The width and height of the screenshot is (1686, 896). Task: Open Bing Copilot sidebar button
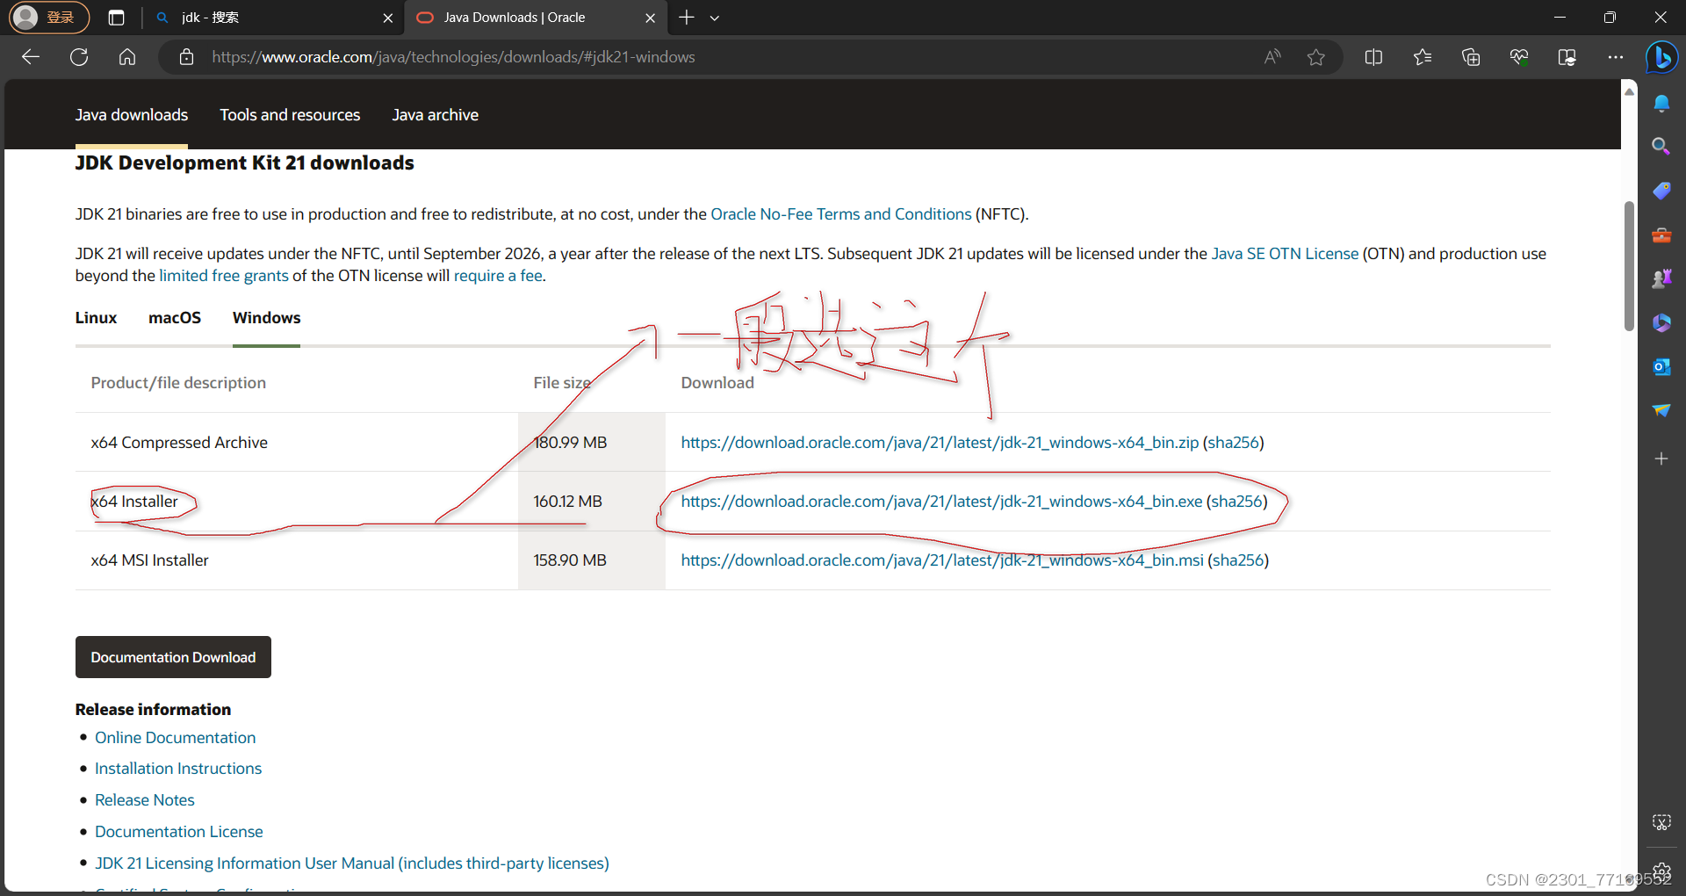1661,58
